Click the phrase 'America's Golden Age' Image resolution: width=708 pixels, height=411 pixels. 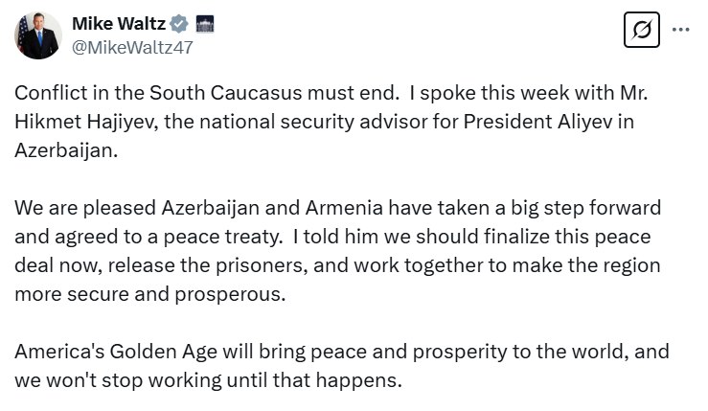[x=116, y=352]
